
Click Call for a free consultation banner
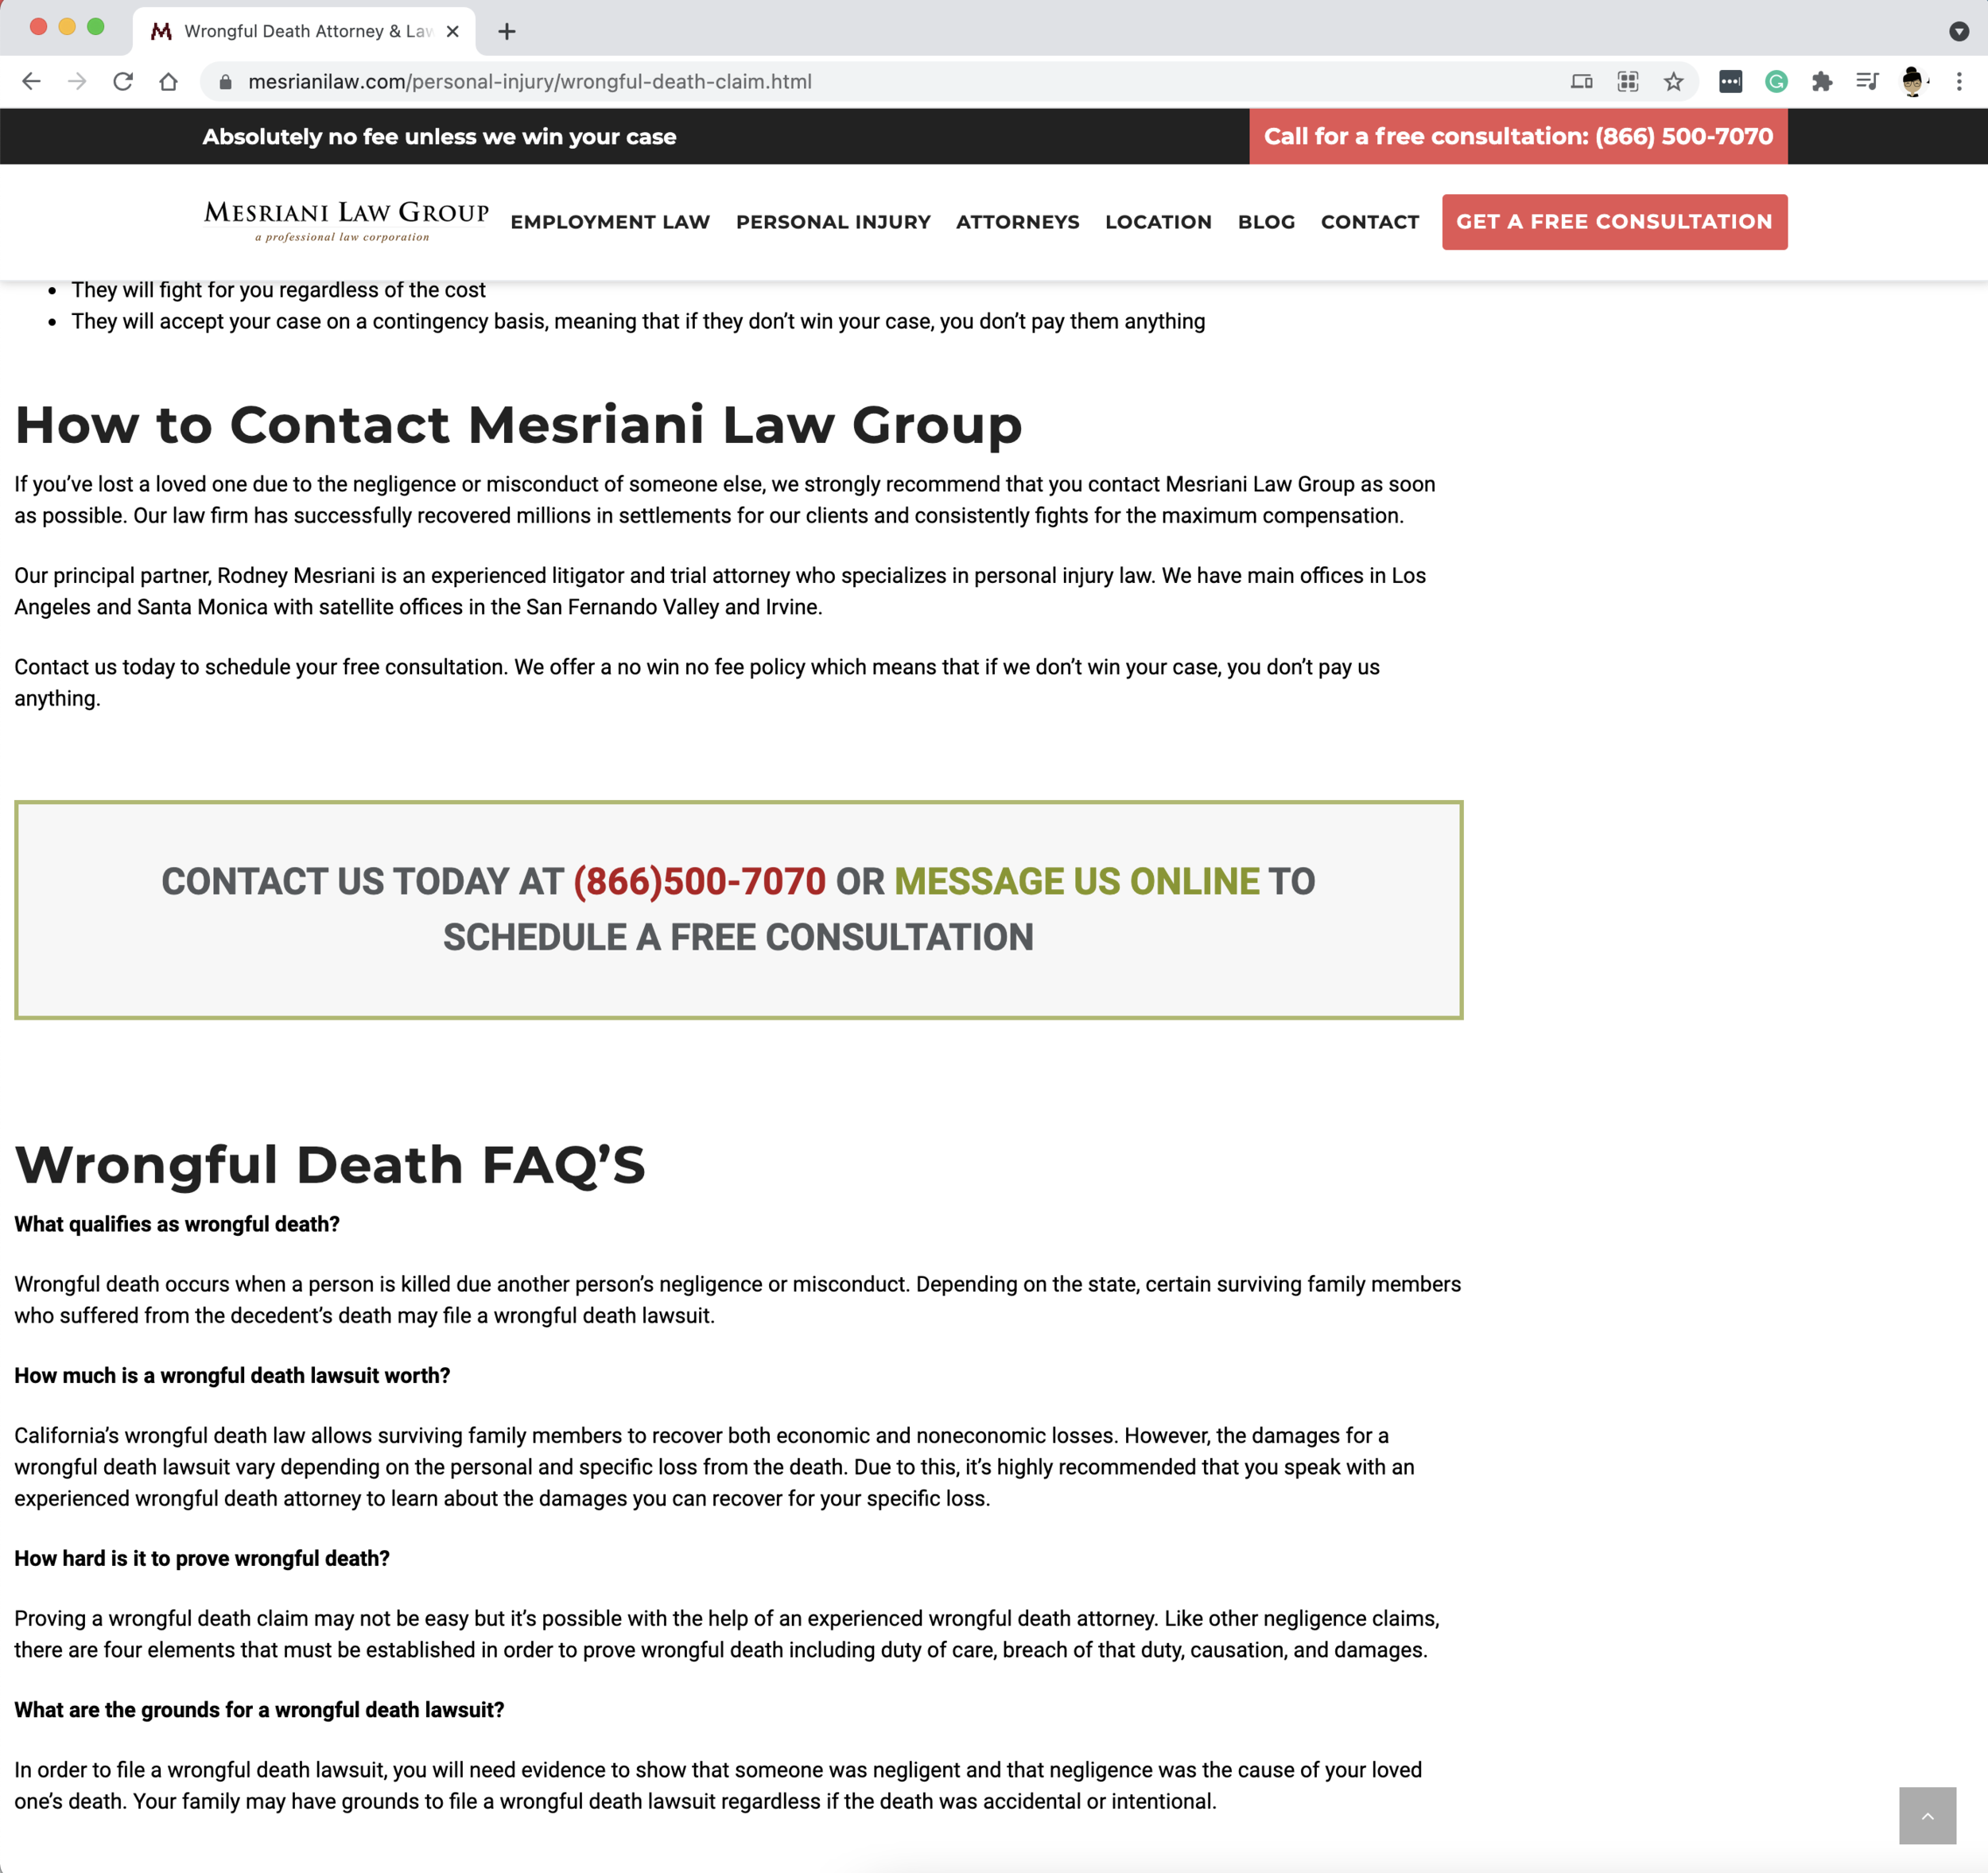[x=1518, y=136]
